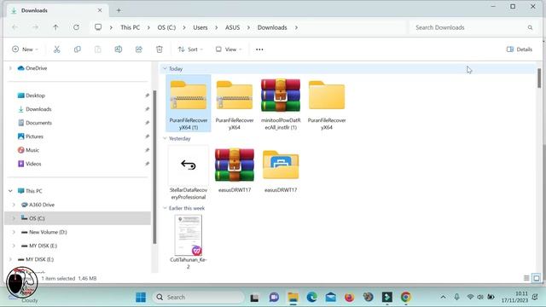Toggle the Details pane
This screenshot has height=307, width=546.
(x=520, y=49)
